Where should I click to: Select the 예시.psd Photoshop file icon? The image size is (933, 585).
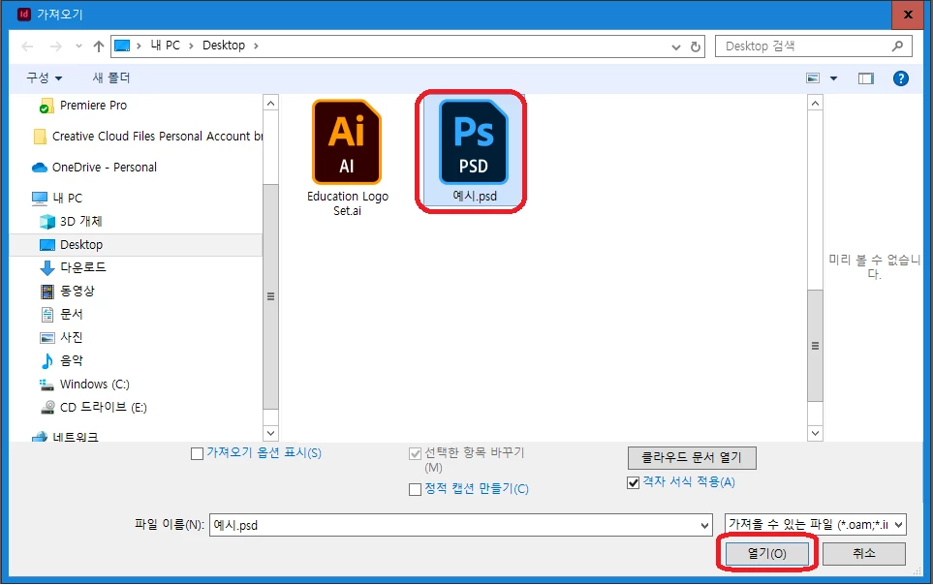coord(473,142)
